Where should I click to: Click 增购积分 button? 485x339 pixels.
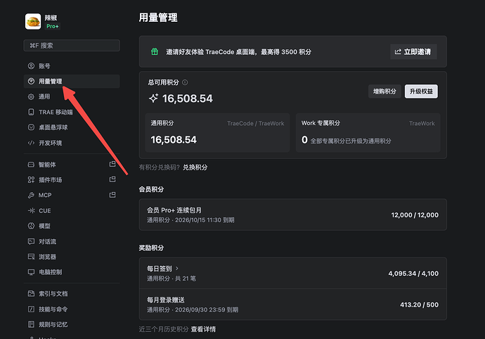pos(384,91)
